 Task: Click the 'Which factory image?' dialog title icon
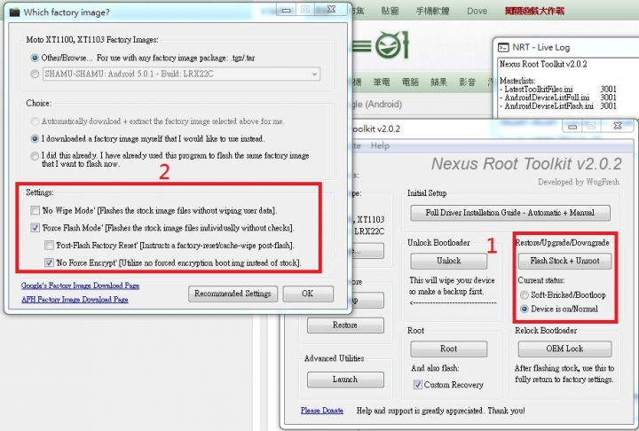point(15,12)
